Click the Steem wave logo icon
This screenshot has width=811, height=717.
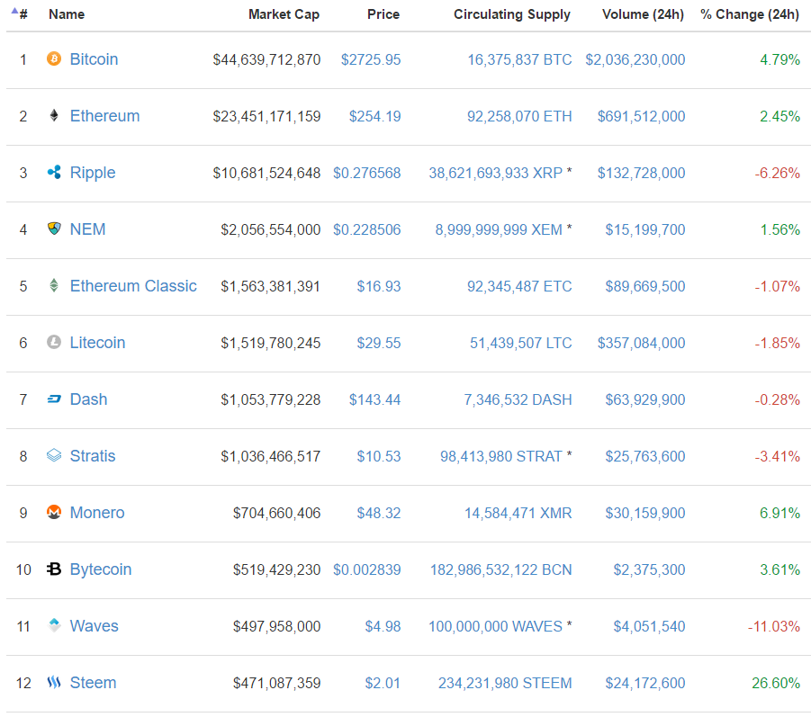coord(54,682)
